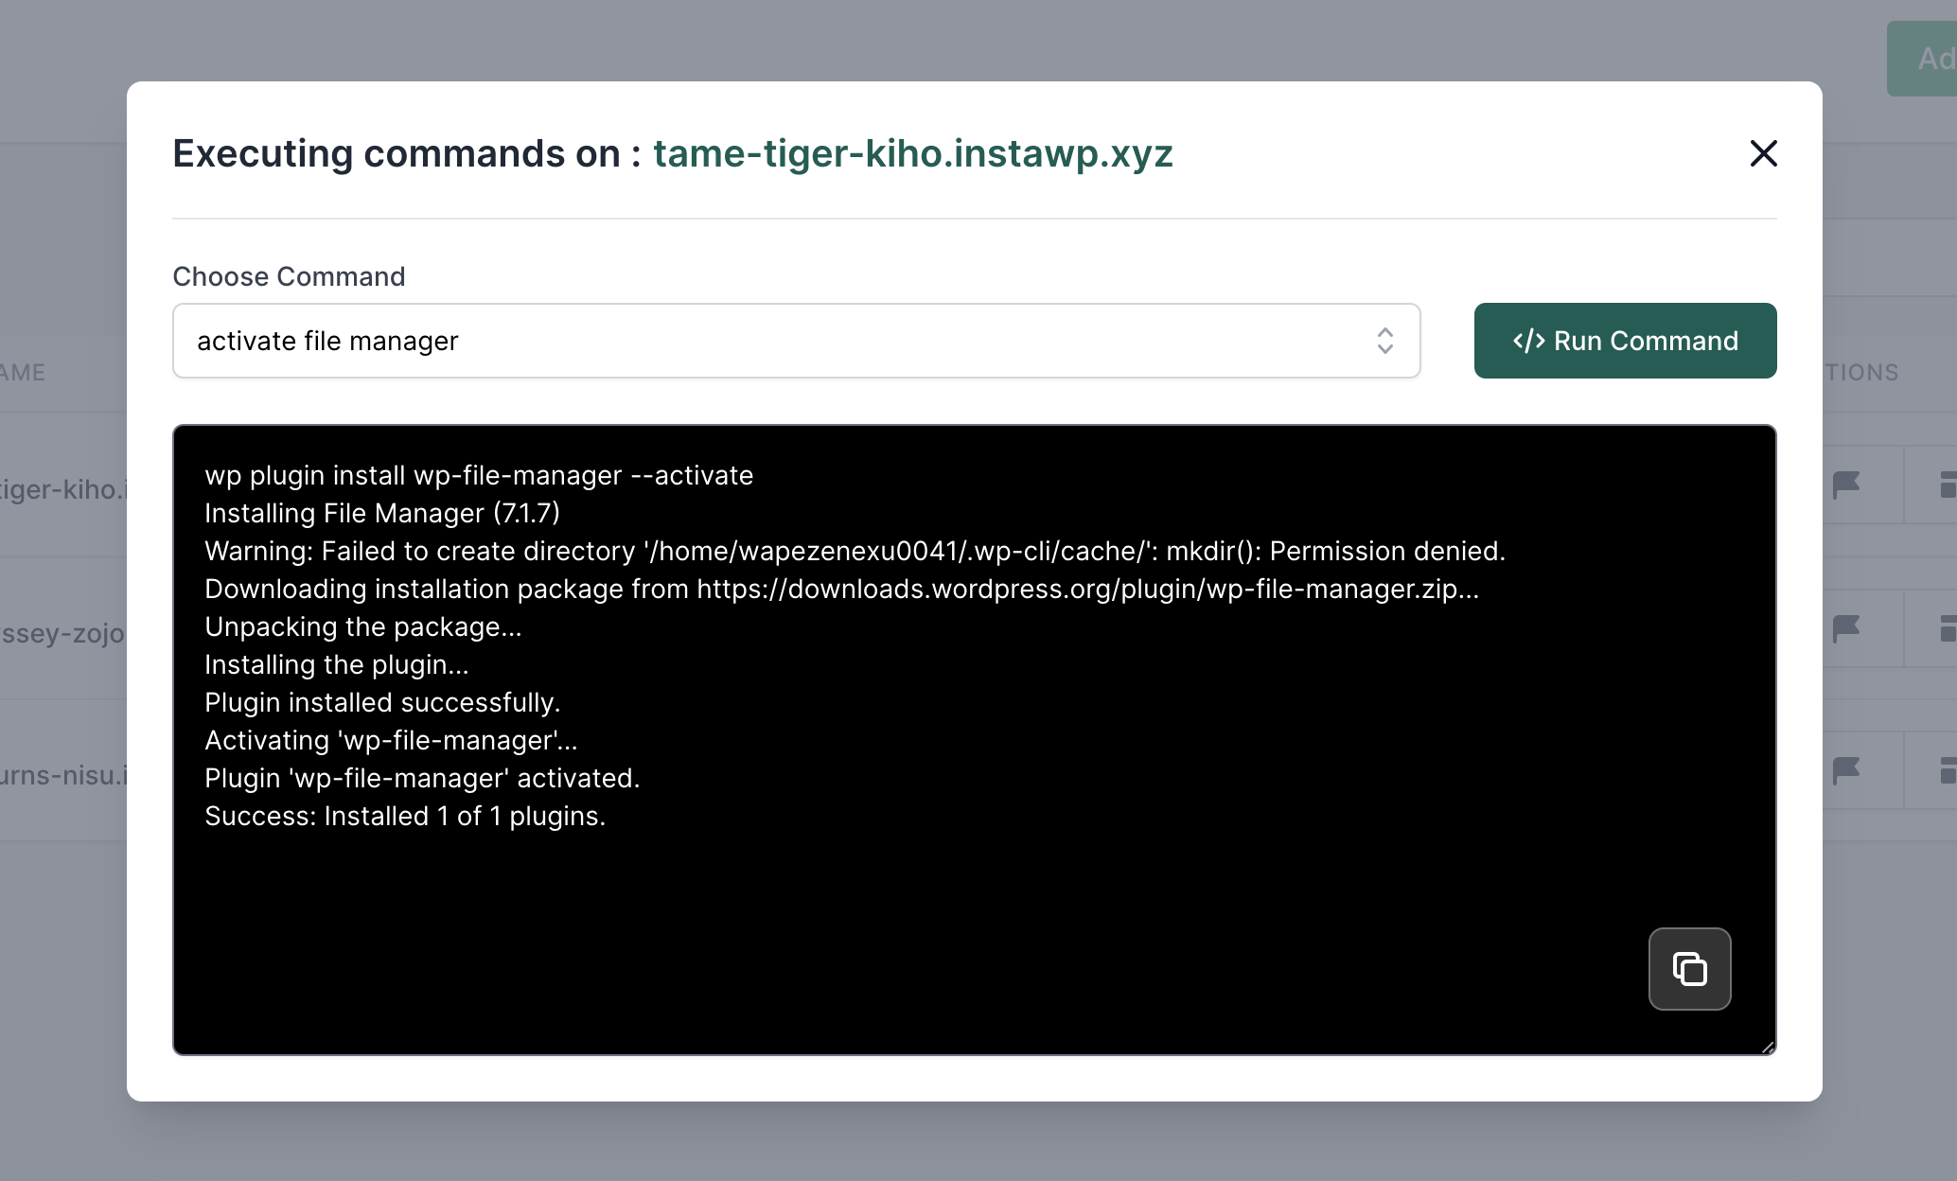This screenshot has width=1957, height=1181.
Task: Click the Choose Command field label
Action: [289, 276]
